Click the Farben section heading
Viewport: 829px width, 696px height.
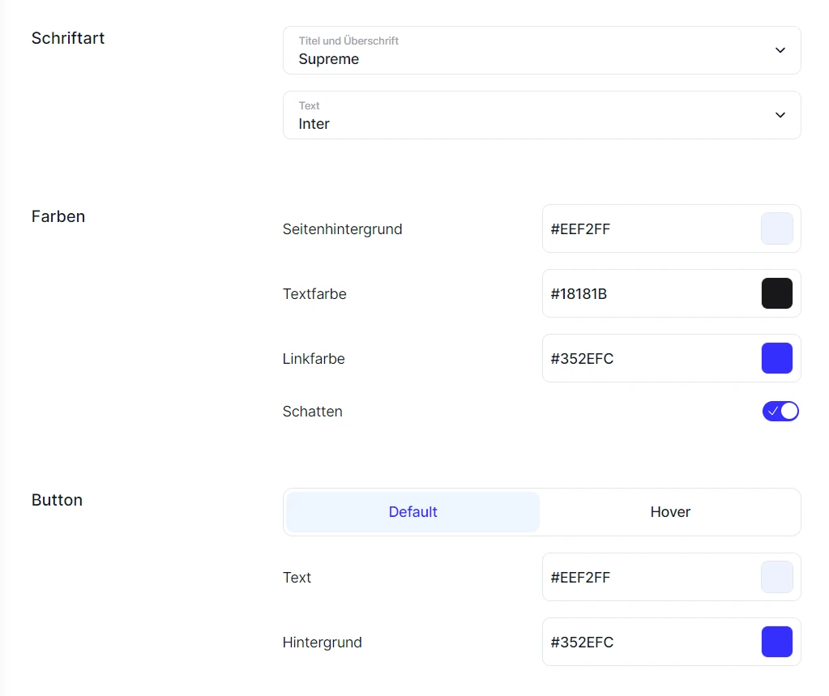coord(58,216)
